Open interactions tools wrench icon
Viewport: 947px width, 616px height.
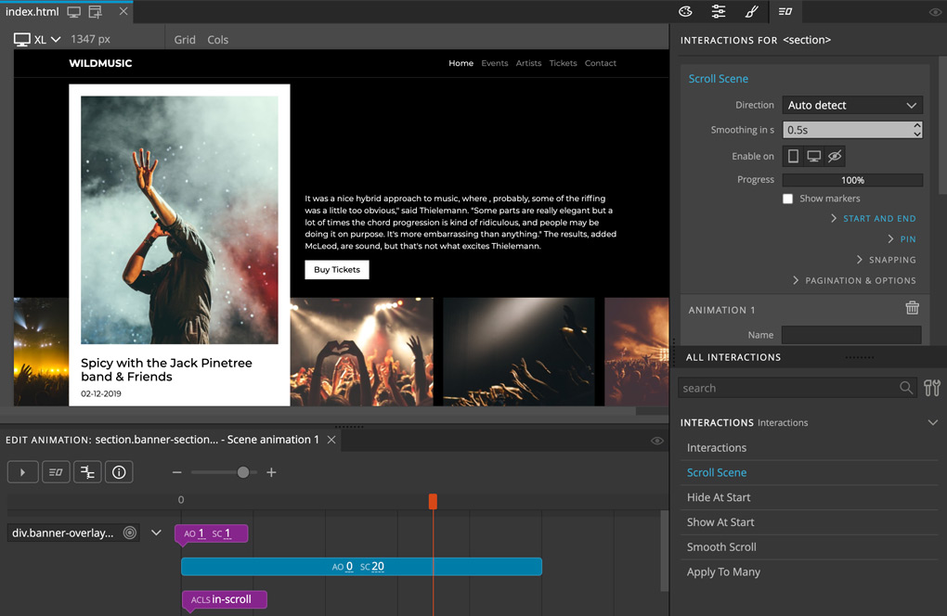[x=932, y=388]
